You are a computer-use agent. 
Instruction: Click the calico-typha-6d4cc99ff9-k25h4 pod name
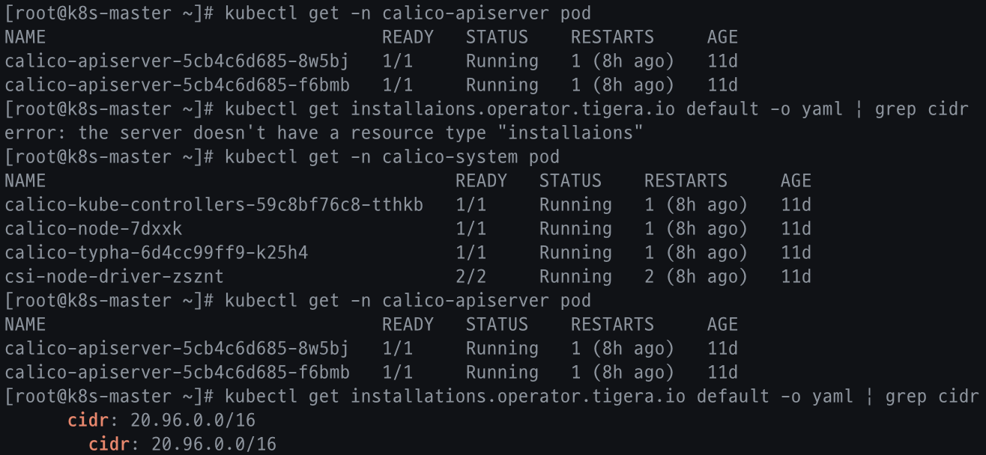point(156,253)
